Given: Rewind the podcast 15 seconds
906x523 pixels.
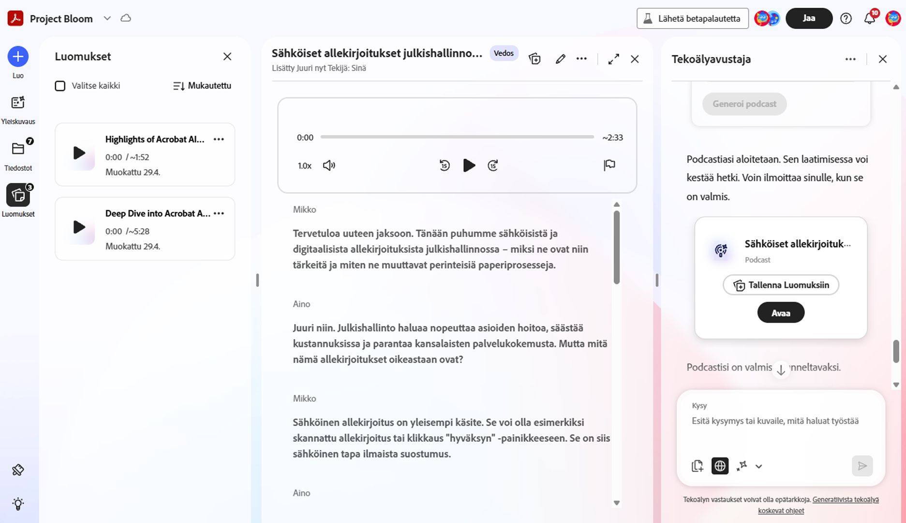Looking at the screenshot, I should point(445,165).
